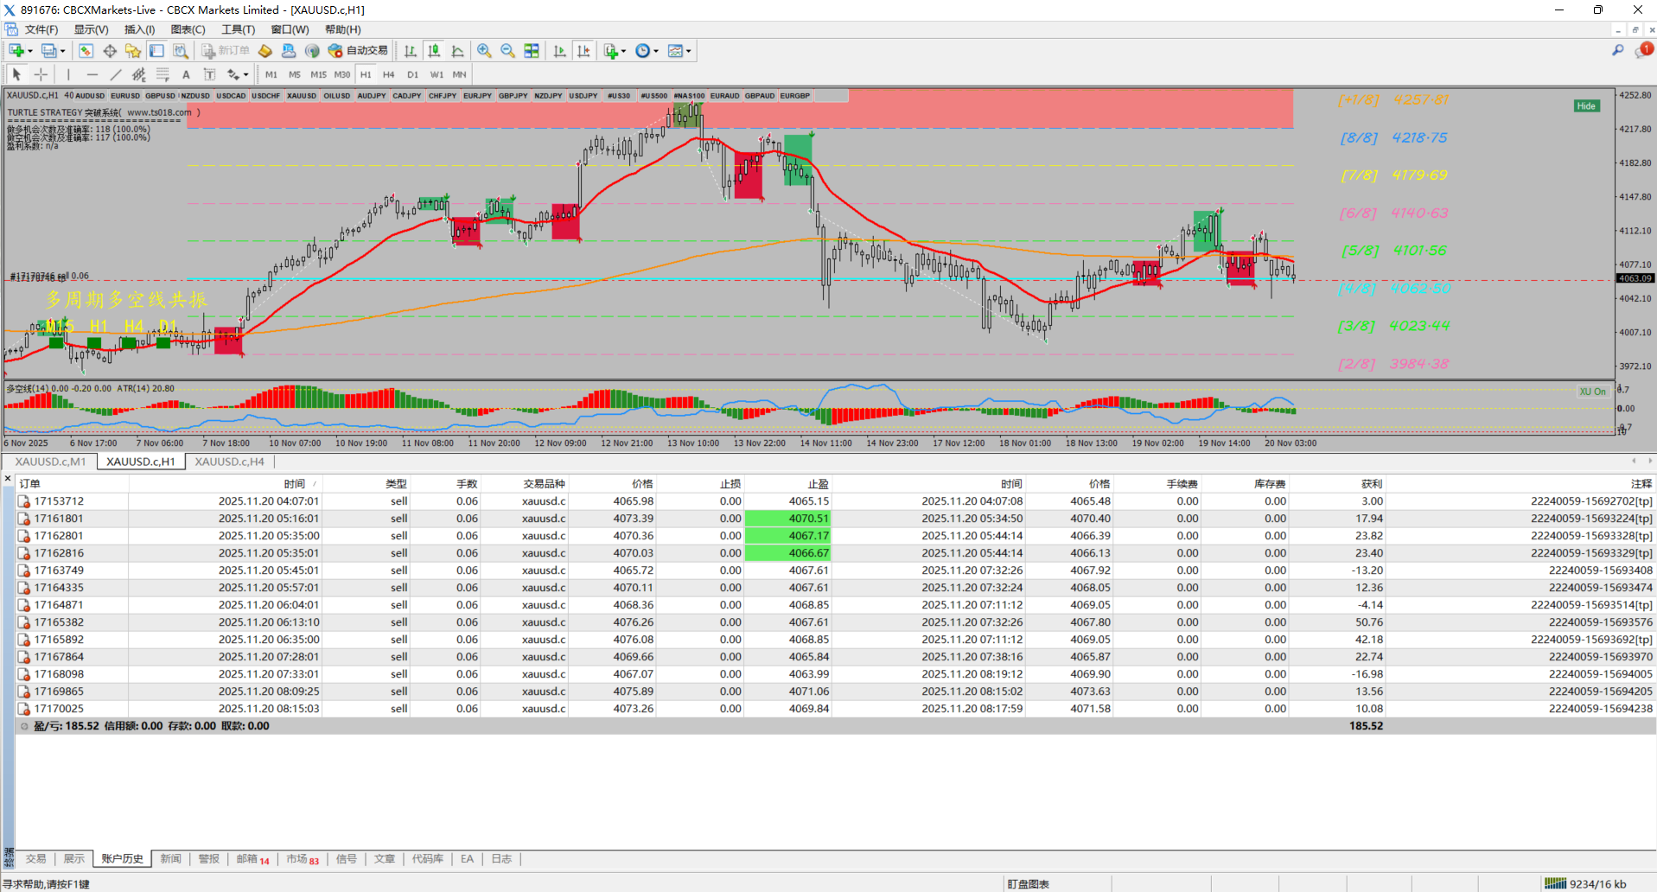
Task: Expand the arrows dropdown arrow
Action: coord(246,74)
